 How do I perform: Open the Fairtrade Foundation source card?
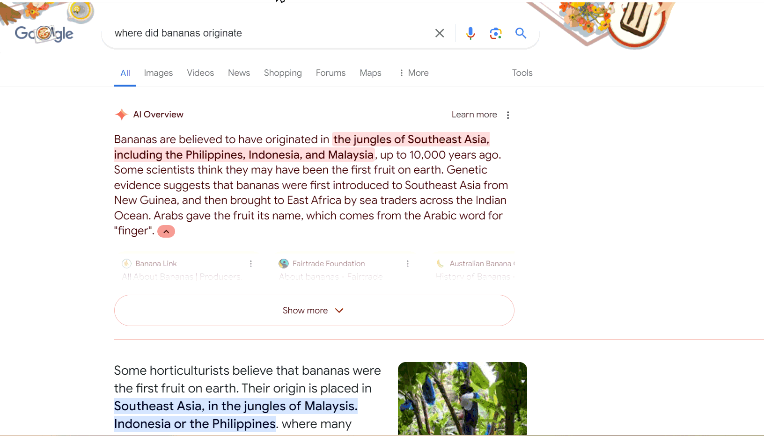click(344, 268)
